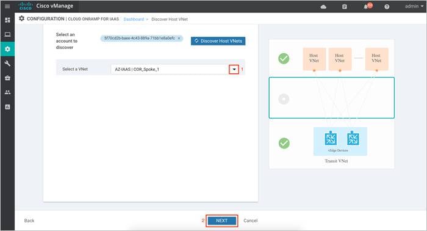Click the rightmost Host VNet box
This screenshot has width=427, height=231.
(376, 59)
